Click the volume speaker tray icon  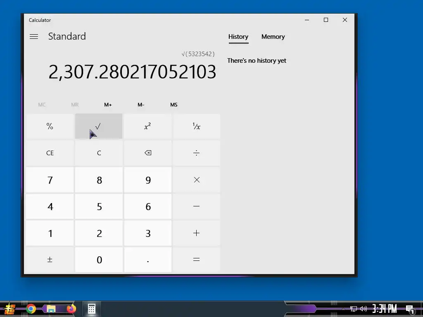(364, 309)
